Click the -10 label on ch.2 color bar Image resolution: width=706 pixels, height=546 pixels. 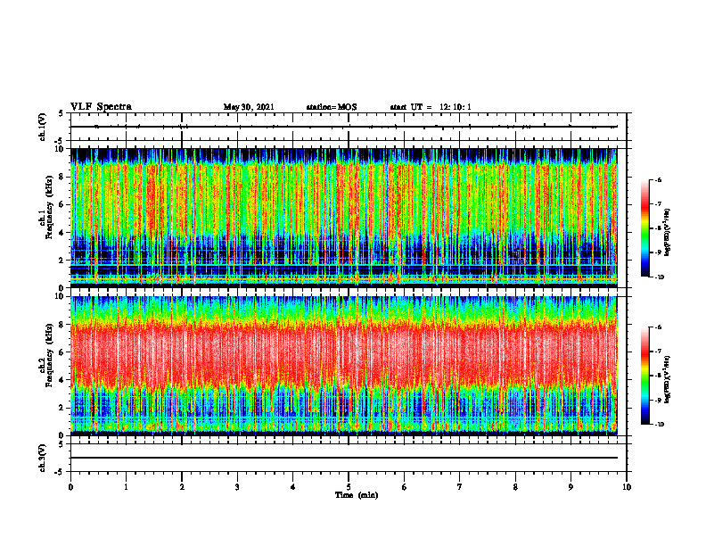tap(659, 425)
